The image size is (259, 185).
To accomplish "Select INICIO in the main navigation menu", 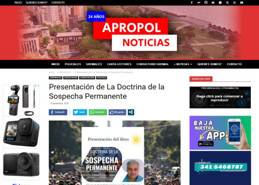I will point(56,64).
